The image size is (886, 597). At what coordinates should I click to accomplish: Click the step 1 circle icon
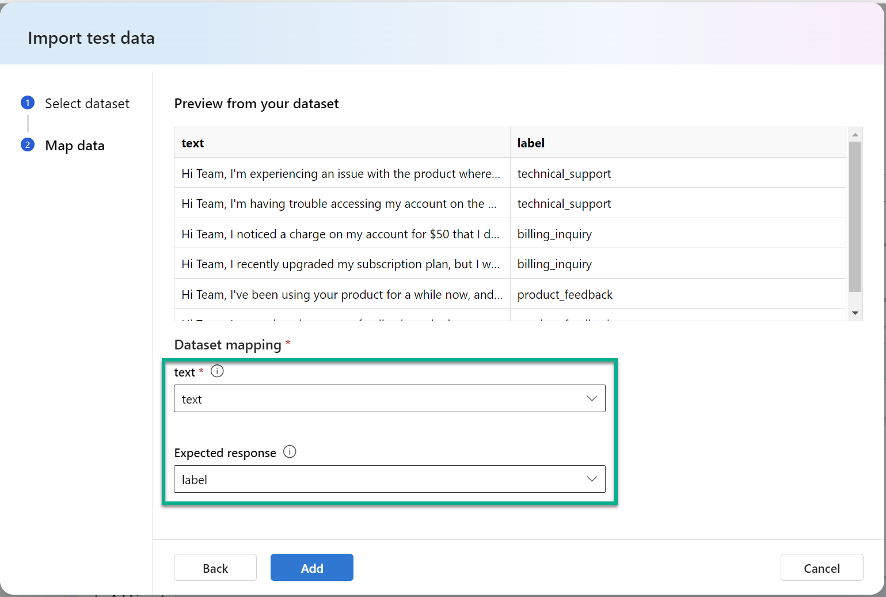(28, 103)
